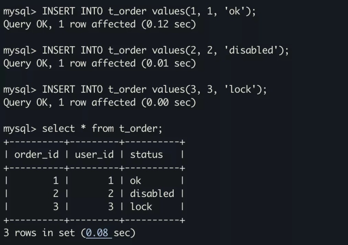Image resolution: width=348 pixels, height=245 pixels.
Task: Click the underlined 0.08 query time
Action: point(98,233)
